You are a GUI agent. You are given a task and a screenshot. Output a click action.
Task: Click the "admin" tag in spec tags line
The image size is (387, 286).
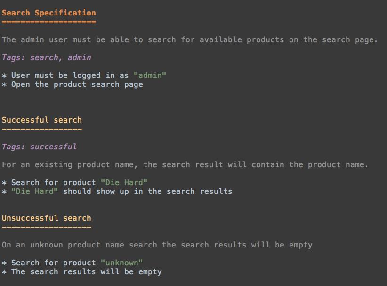(79, 57)
